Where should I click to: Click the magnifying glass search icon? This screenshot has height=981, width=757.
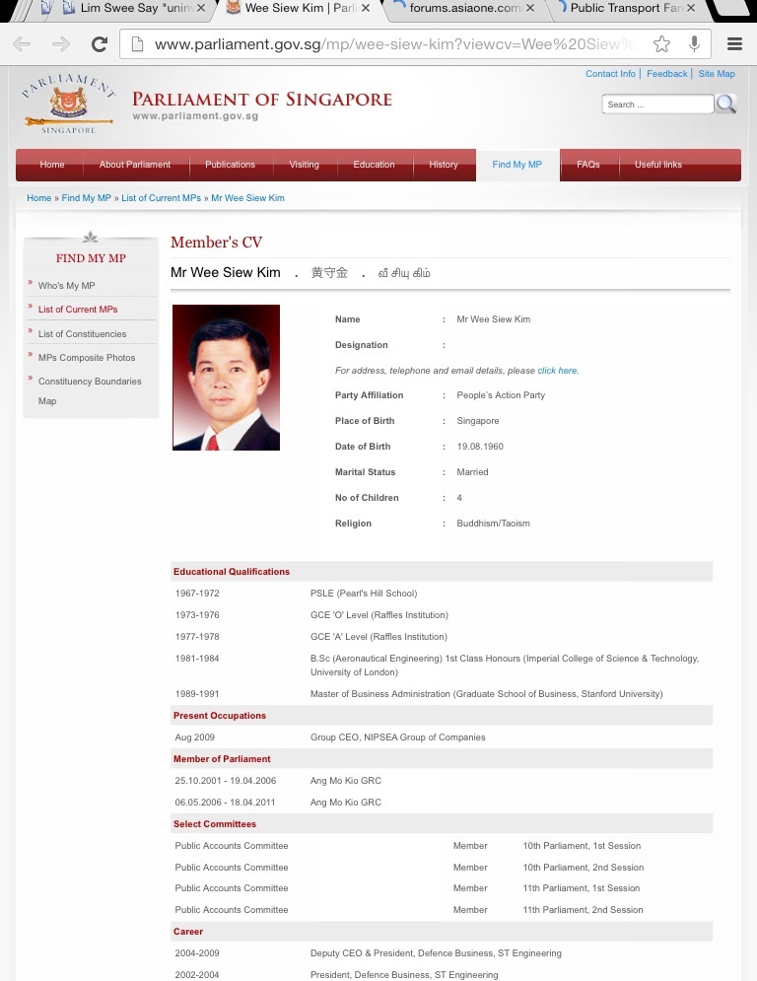(x=725, y=104)
